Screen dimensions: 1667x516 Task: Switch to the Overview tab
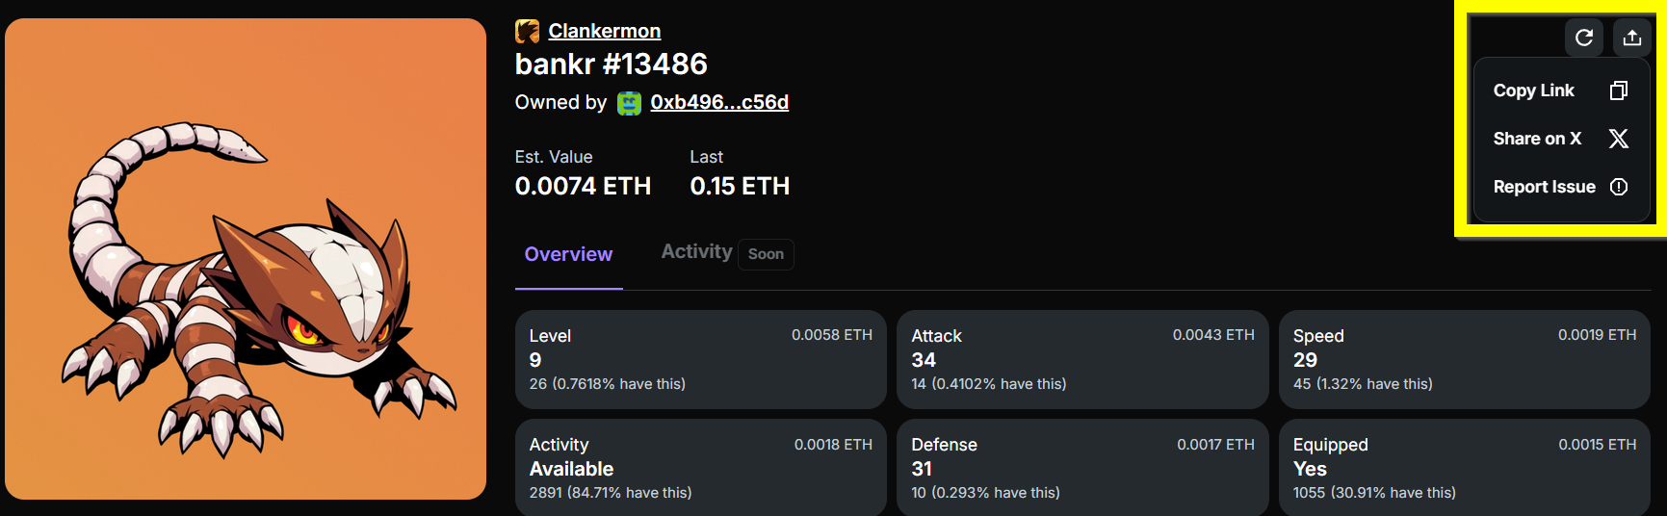pyautogui.click(x=568, y=254)
